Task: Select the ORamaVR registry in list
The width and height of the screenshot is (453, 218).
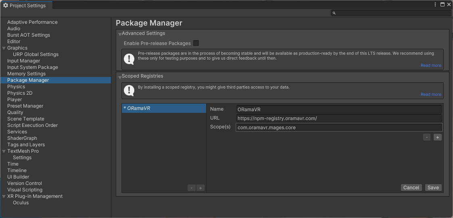Action: point(163,108)
